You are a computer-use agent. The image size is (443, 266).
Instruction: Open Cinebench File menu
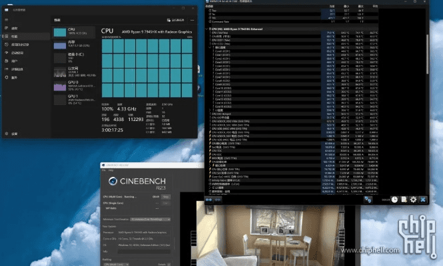103,170
